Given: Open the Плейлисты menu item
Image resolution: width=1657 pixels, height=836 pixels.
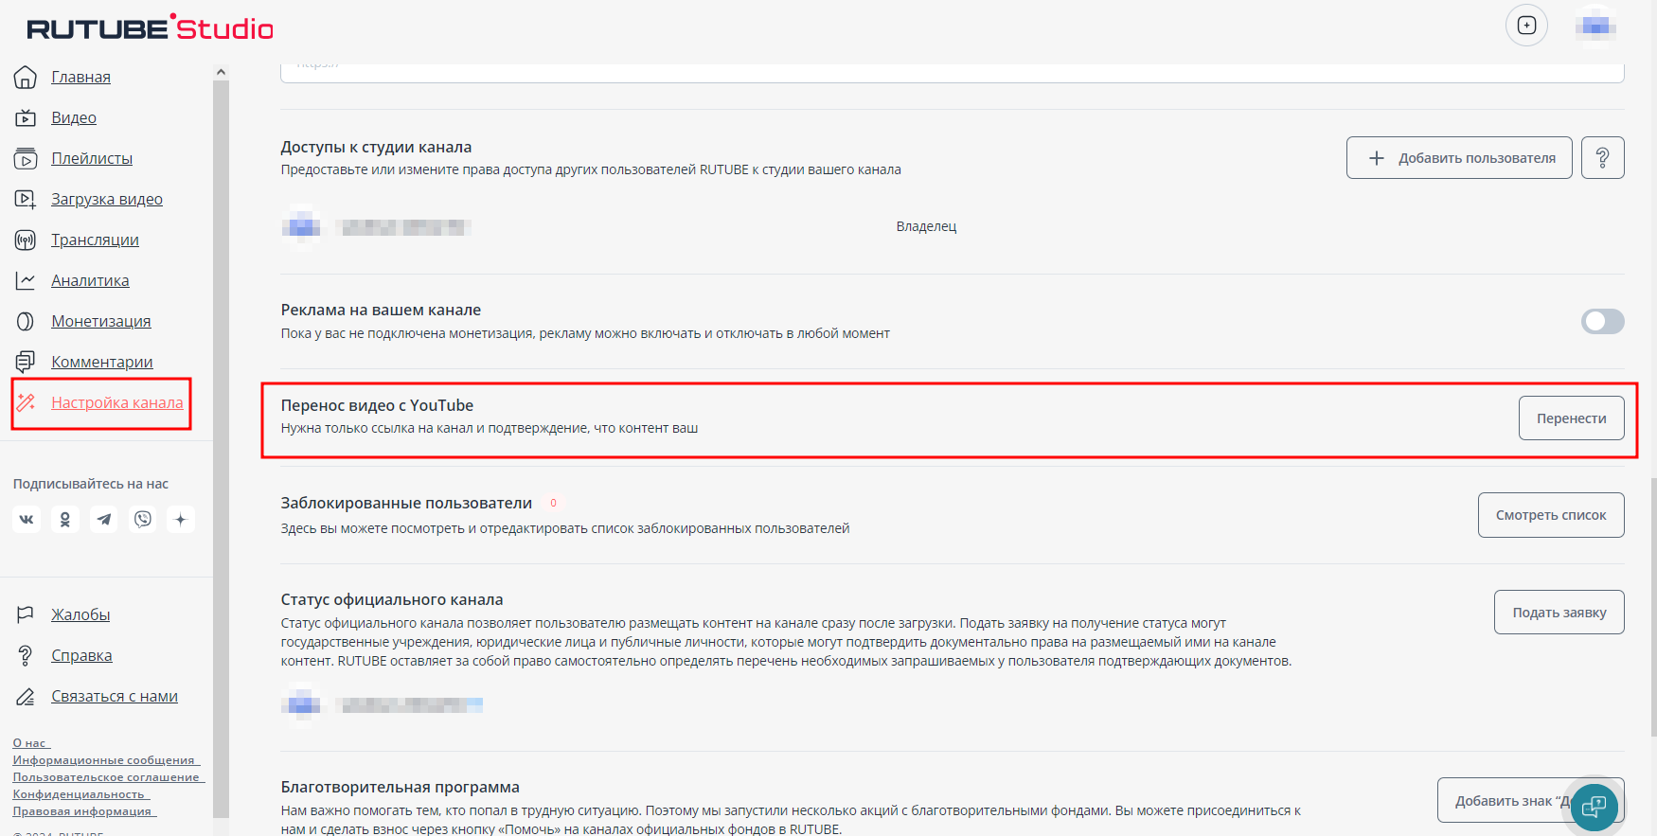Looking at the screenshot, I should pyautogui.click(x=92, y=158).
